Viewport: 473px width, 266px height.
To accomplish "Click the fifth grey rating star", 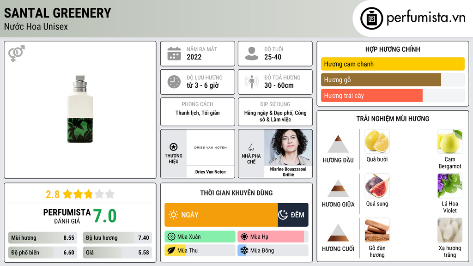I will coord(110,194).
